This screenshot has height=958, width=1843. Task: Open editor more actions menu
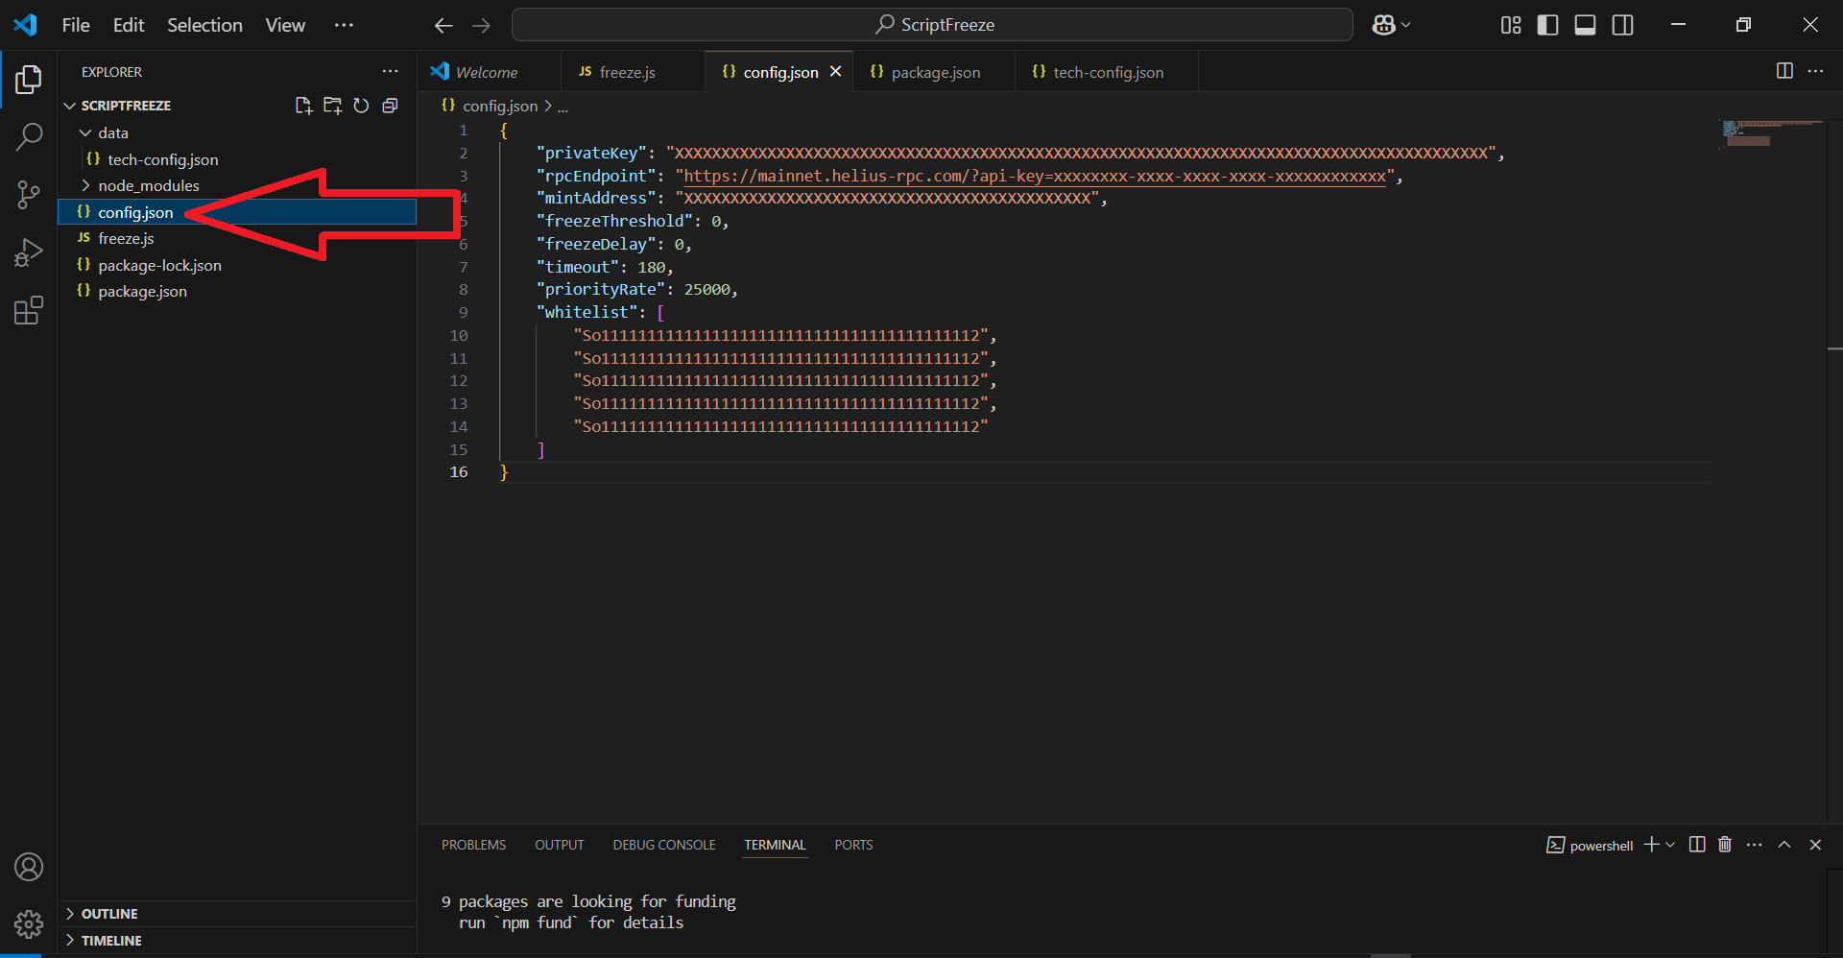(x=1815, y=71)
